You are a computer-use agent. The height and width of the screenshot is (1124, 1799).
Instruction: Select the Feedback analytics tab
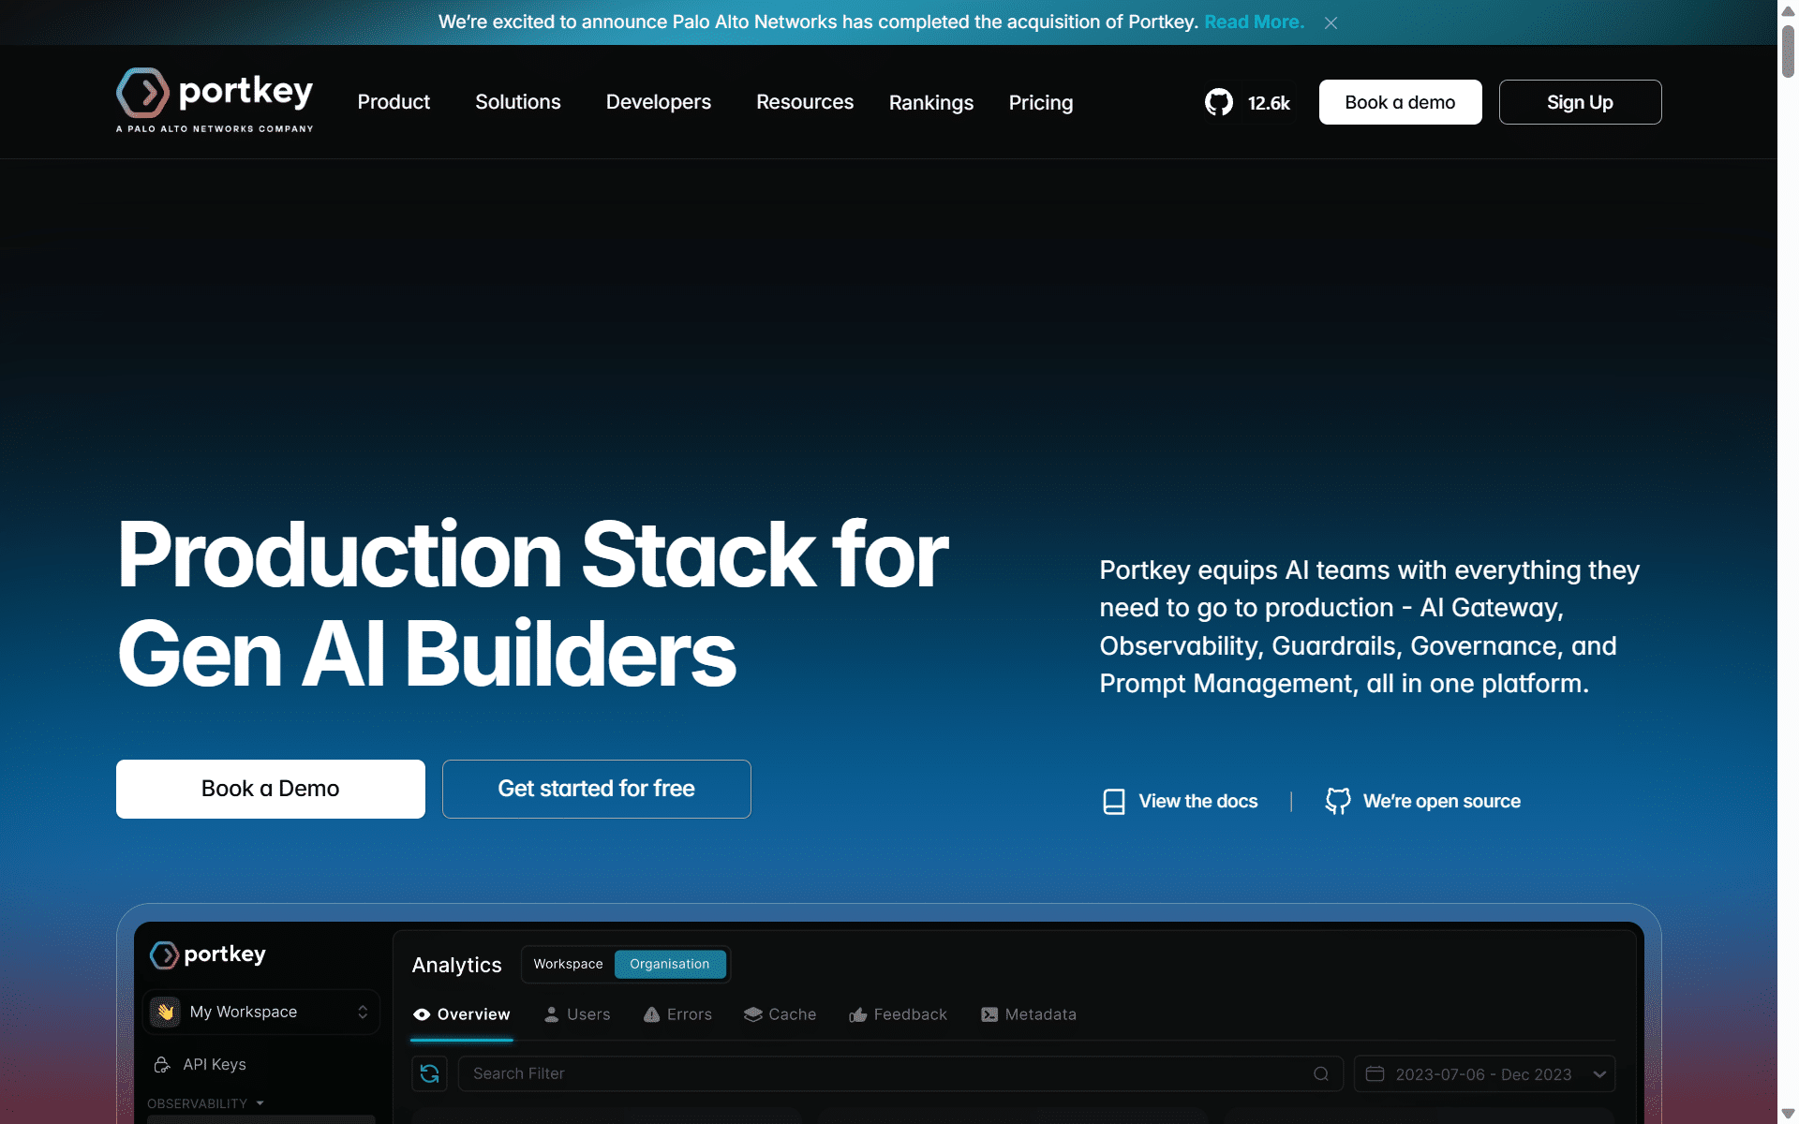click(x=898, y=1014)
